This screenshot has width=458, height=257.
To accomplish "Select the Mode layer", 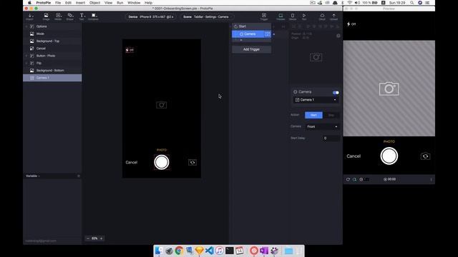I will click(52, 34).
